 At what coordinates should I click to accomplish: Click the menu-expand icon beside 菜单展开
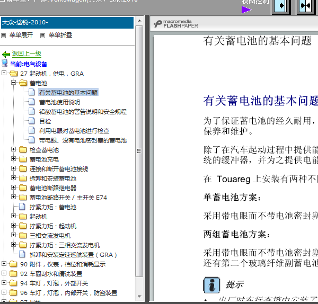pos(4,36)
